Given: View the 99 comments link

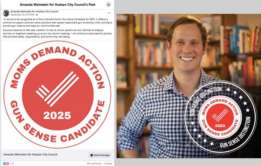Looking at the screenshot, I should 94,163.
